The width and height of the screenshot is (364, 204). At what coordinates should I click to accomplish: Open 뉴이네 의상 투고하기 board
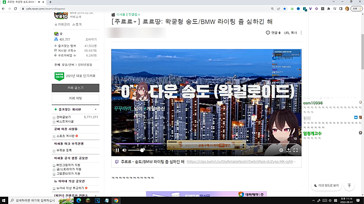(70, 188)
